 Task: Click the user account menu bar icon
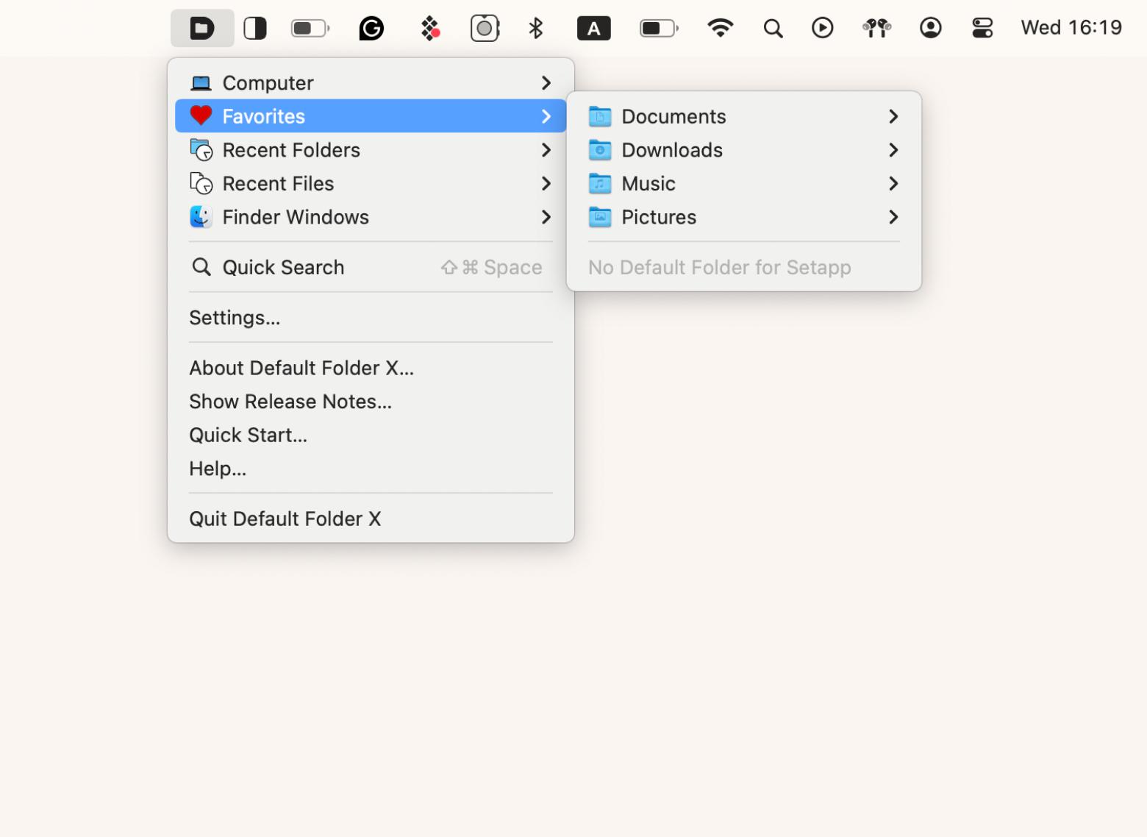click(x=931, y=28)
